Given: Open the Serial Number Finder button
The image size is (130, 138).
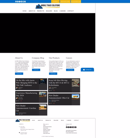Looking at the screenshot, I should click(65, 1).
